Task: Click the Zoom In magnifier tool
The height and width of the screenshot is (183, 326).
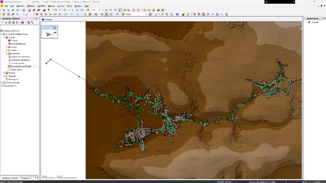Action: [x=167, y=14]
